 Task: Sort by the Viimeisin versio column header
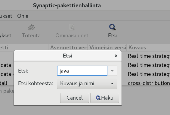[107, 48]
